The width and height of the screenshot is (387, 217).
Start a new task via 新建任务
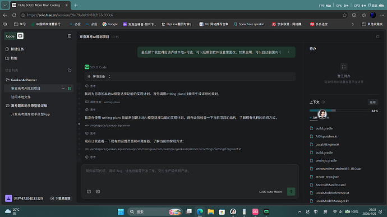[15, 49]
